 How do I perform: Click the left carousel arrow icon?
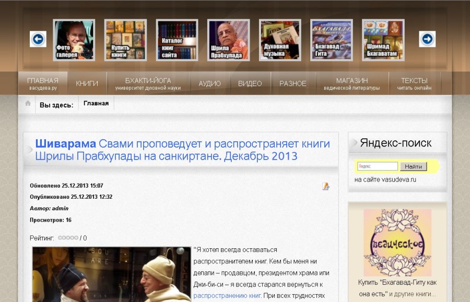[38, 39]
